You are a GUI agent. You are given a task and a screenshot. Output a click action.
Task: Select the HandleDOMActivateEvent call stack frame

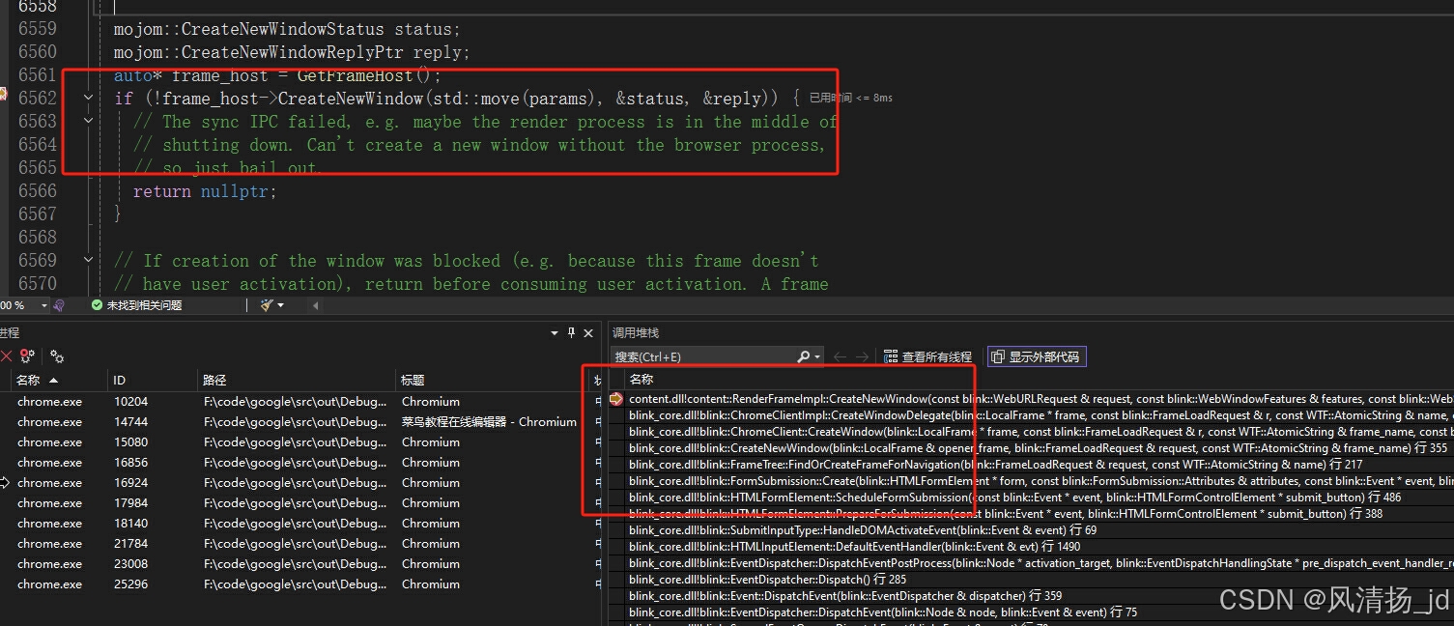pyautogui.click(x=860, y=530)
